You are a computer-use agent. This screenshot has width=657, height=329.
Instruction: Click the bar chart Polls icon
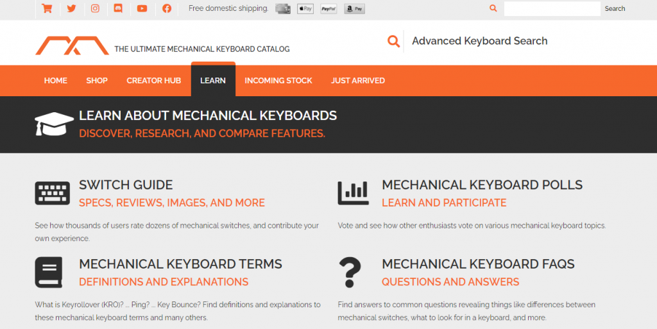point(354,193)
